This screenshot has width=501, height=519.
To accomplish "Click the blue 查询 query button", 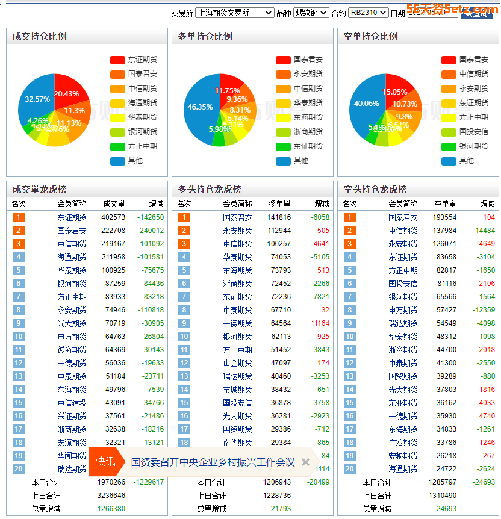I will [x=476, y=13].
